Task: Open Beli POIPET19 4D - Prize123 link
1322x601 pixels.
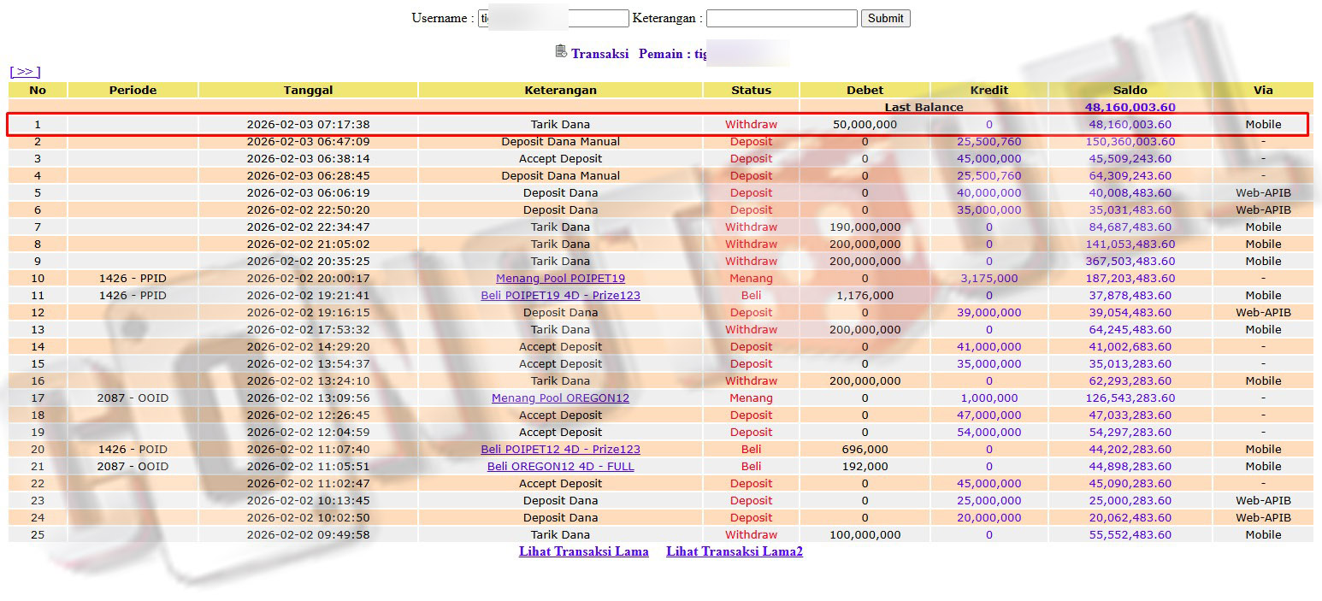Action: click(x=560, y=295)
